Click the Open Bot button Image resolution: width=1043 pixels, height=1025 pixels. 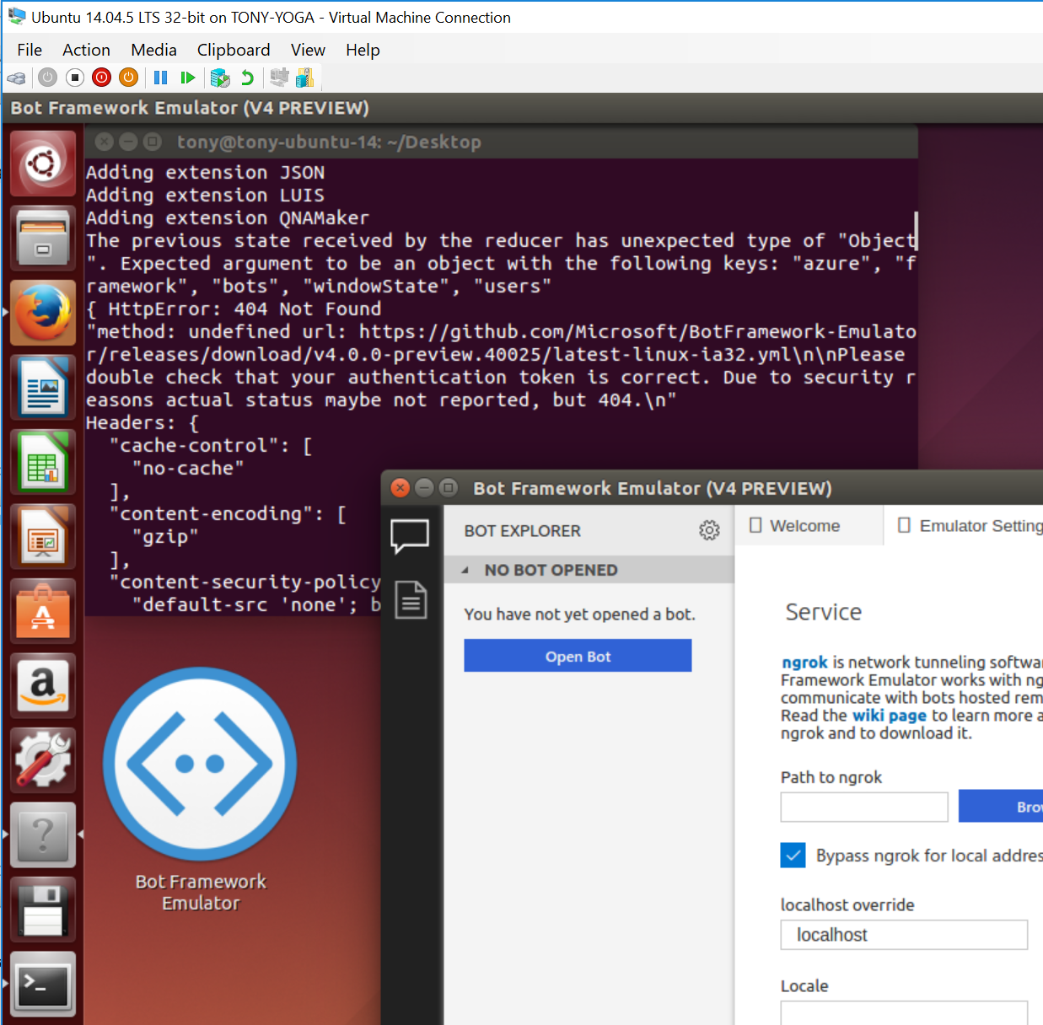578,656
